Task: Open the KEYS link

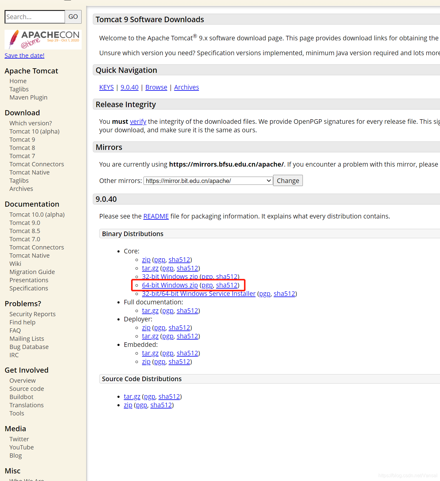Action: pyautogui.click(x=107, y=87)
